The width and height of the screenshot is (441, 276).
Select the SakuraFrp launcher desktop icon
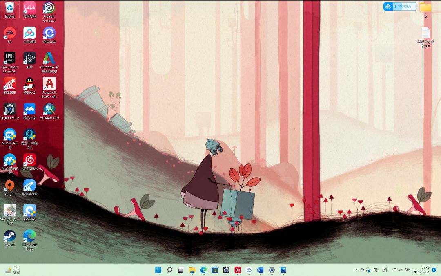pyautogui.click(x=10, y=214)
